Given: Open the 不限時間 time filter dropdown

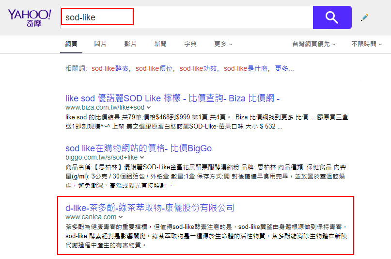Looking at the screenshot, I should point(367,44).
